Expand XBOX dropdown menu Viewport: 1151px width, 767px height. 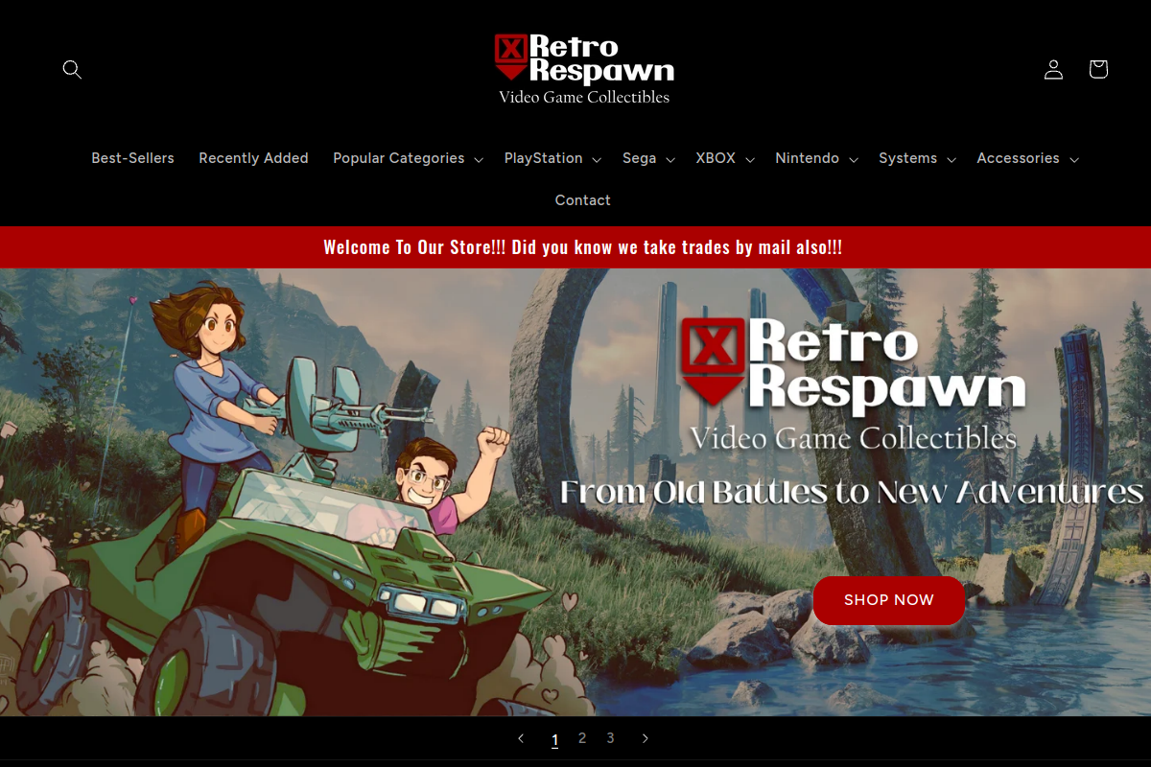pos(725,158)
